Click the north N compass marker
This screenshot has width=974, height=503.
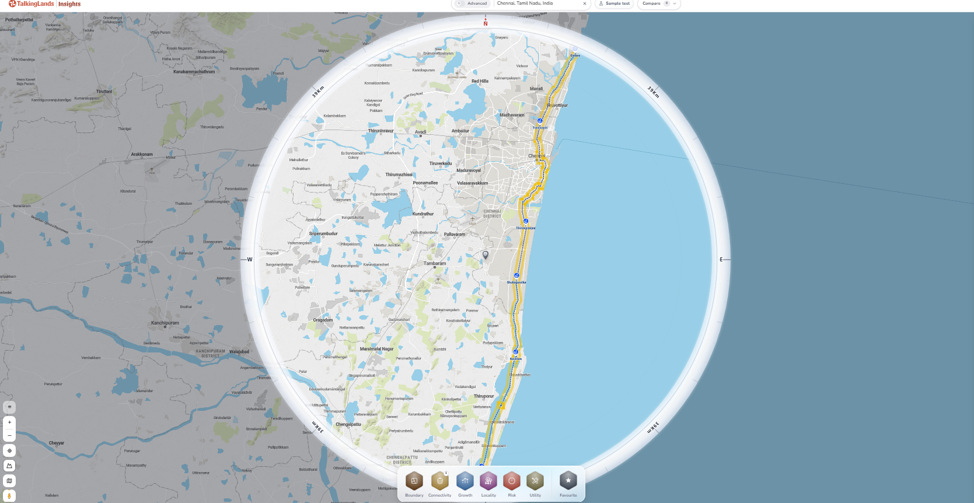pyautogui.click(x=485, y=24)
